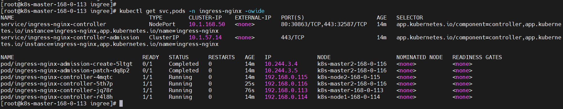Click pod IP 192.168.0.116

[286, 84]
